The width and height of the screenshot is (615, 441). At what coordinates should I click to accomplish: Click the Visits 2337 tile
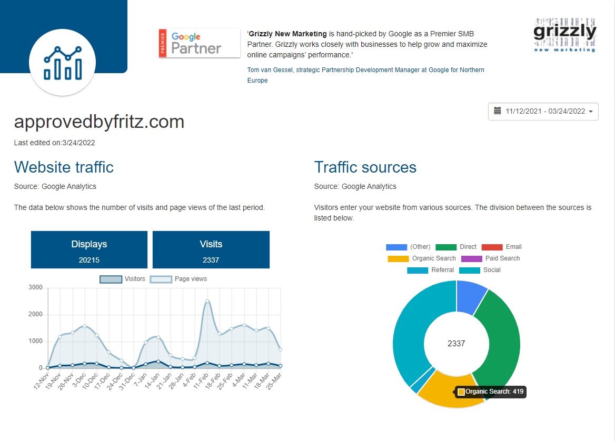click(211, 249)
